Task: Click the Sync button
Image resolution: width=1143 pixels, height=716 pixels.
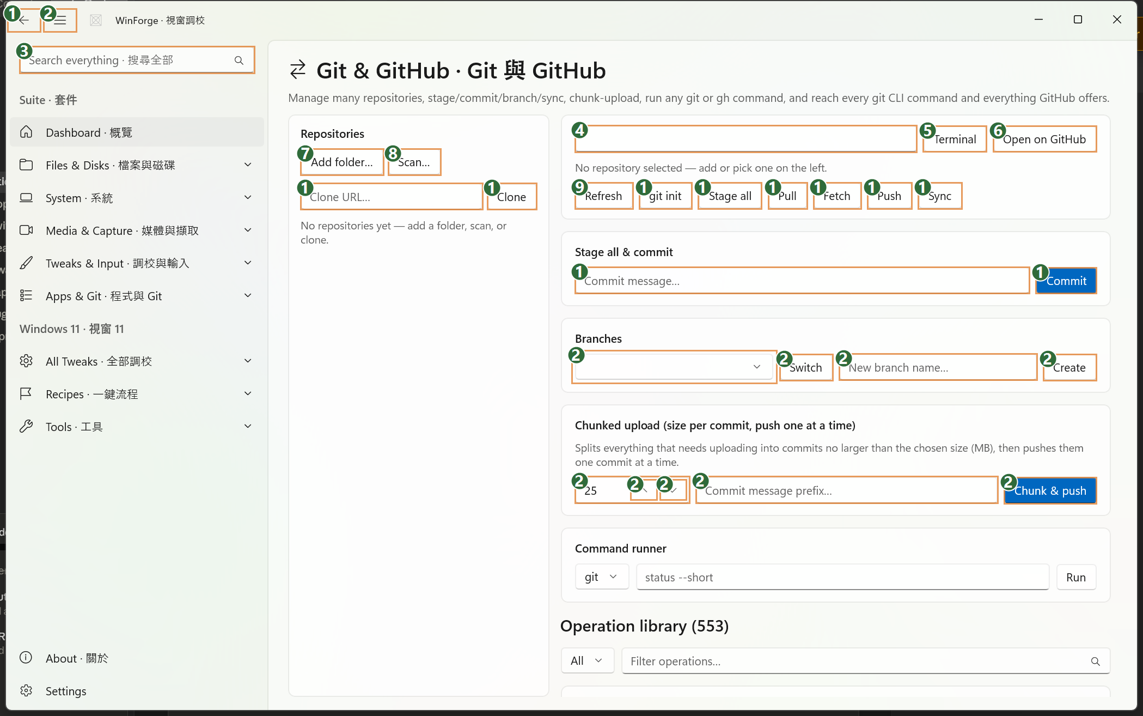Action: (940, 196)
